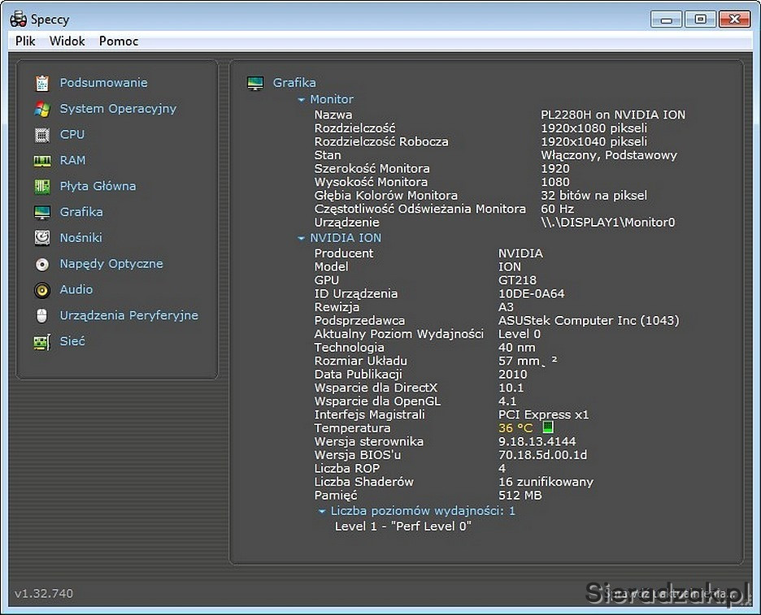The width and height of the screenshot is (761, 615).
Task: Click the Urządzenia Peryferyjne mouse icon
Action: pos(42,316)
